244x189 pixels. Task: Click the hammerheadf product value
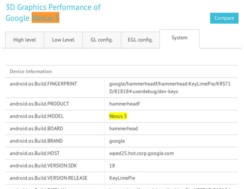pyautogui.click(x=124, y=104)
